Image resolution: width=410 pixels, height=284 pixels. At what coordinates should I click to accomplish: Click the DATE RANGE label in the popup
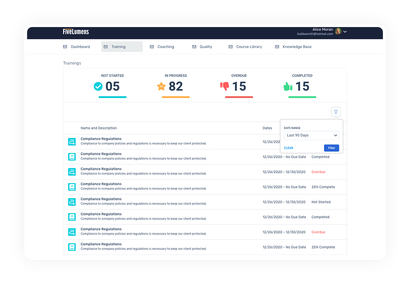[292, 128]
